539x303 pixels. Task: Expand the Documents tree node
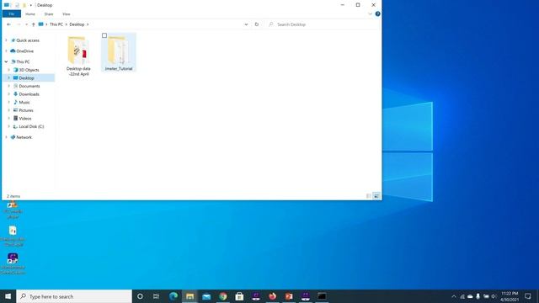pyautogui.click(x=9, y=86)
